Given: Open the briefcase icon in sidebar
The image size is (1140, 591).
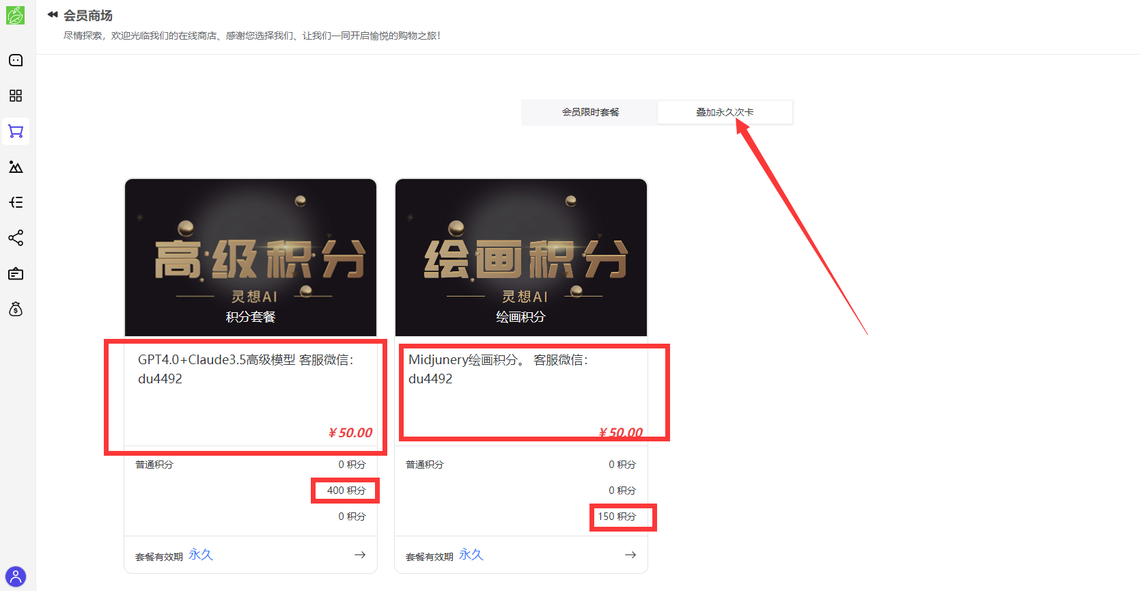Looking at the screenshot, I should [x=16, y=274].
